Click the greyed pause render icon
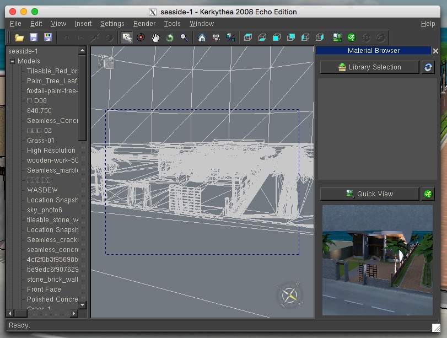Image resolution: width=447 pixels, height=338 pixels. (x=366, y=37)
